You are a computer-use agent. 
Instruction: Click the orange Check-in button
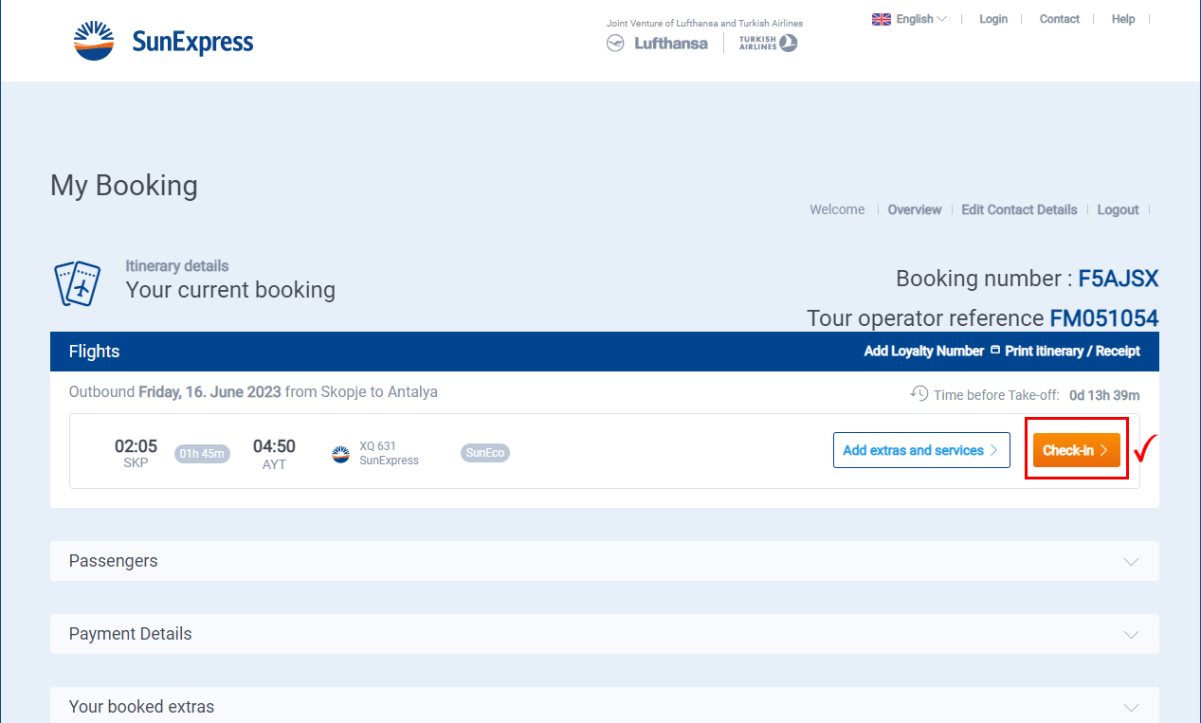point(1077,450)
